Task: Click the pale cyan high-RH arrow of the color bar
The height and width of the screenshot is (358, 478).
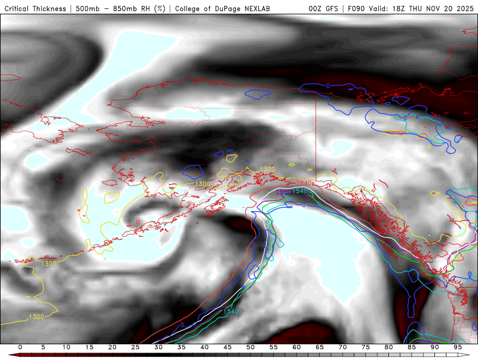Action: click(464, 355)
